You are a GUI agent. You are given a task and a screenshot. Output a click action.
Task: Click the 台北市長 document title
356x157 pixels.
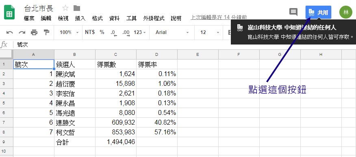point(39,8)
